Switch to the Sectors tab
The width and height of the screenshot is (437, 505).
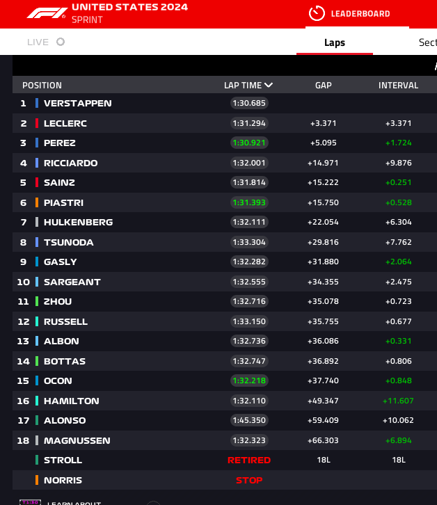coord(427,42)
